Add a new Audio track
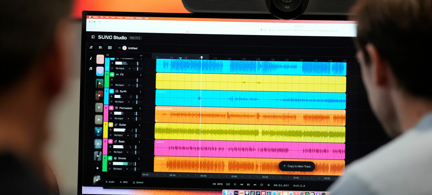Viewport: 432px width, 195px height. pos(110,182)
